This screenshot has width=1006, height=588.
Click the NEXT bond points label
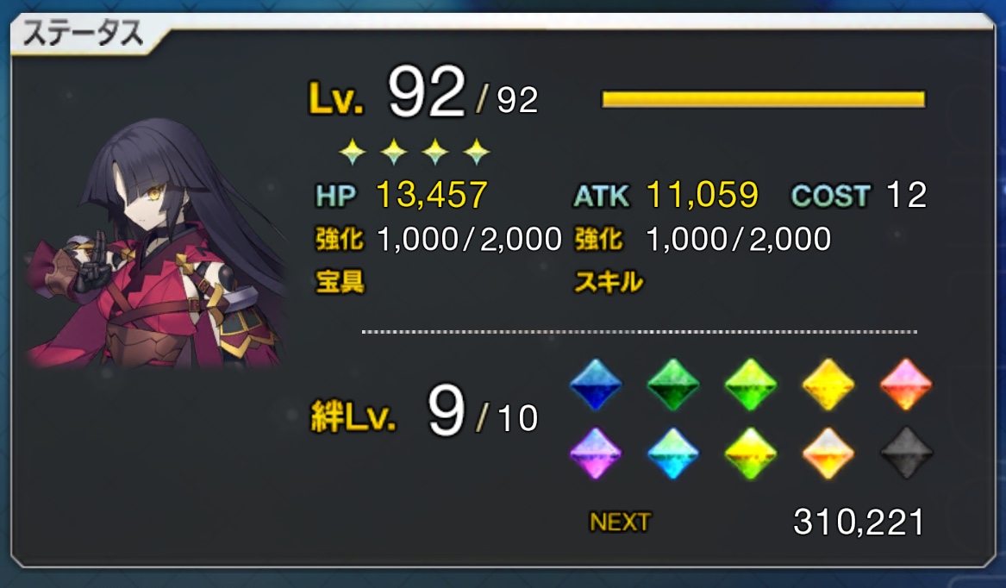point(620,522)
